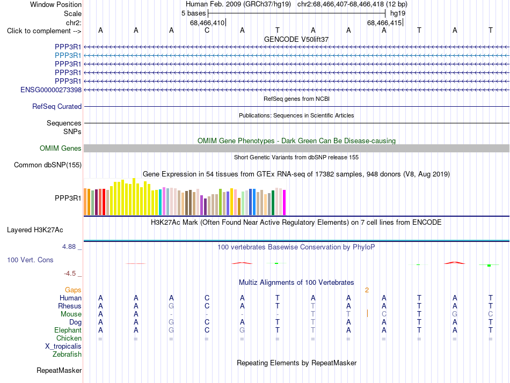Click the 68,466,415 position marker
Image resolution: width=510 pixels, height=383 pixels.
tap(384, 23)
